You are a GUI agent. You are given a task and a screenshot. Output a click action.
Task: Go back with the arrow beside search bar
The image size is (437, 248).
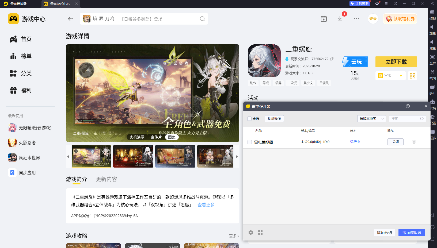pyautogui.click(x=71, y=19)
